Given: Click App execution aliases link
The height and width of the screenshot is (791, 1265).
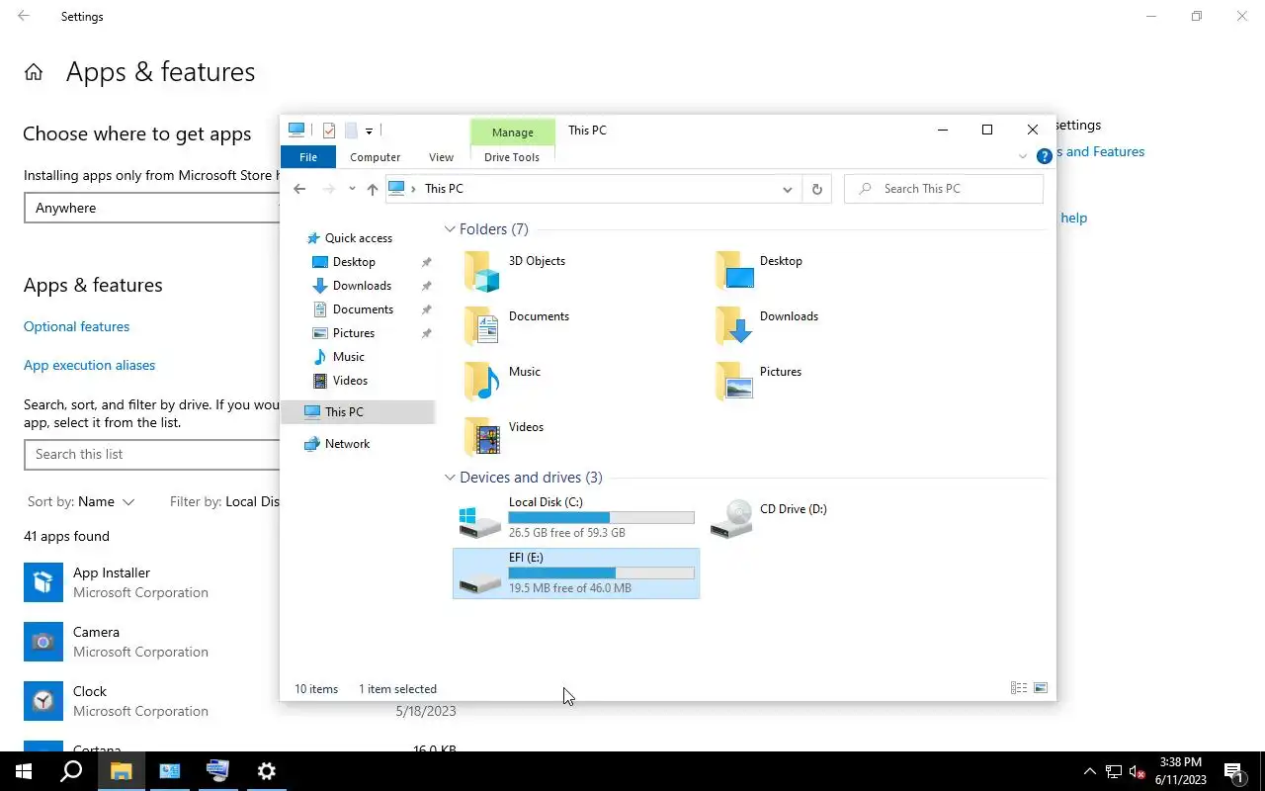Looking at the screenshot, I should click(x=89, y=365).
